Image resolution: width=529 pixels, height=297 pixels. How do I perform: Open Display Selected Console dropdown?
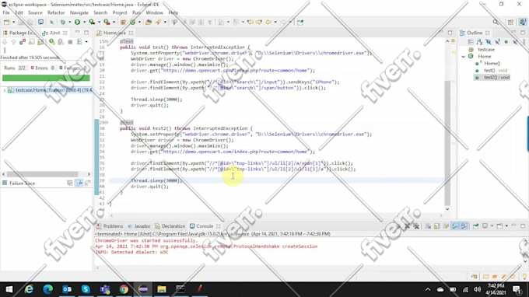tap(492, 226)
